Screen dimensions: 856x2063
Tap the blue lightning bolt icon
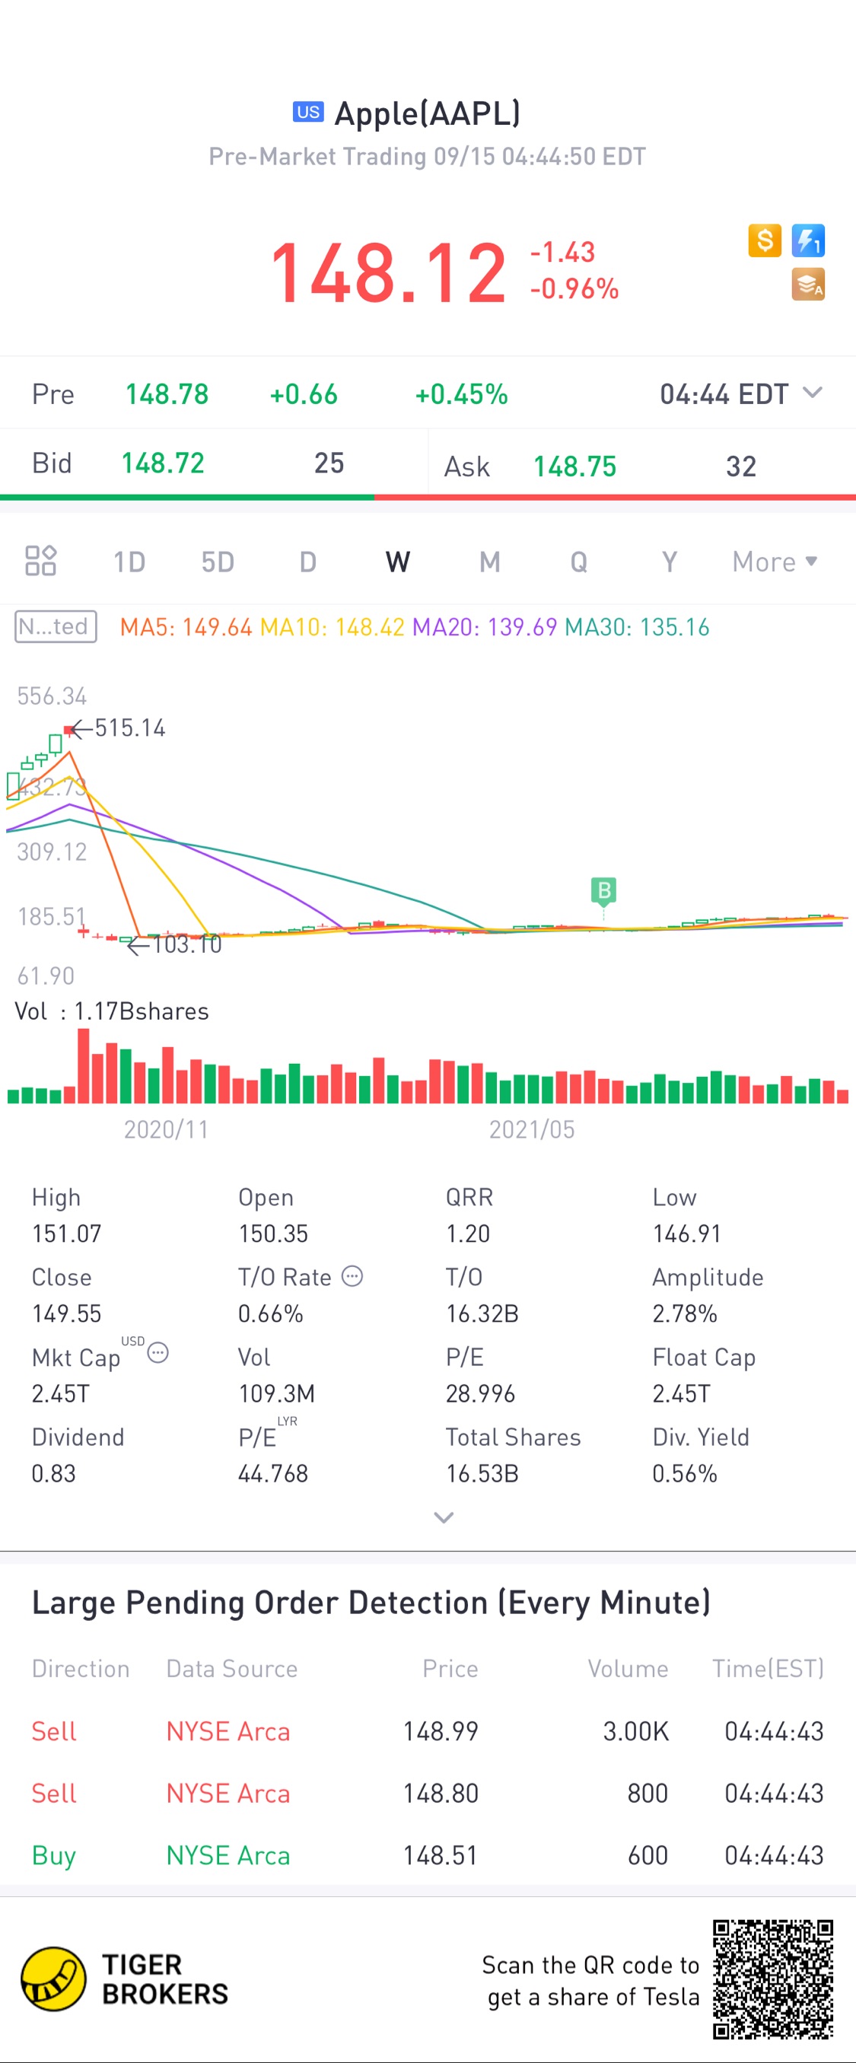coord(808,240)
